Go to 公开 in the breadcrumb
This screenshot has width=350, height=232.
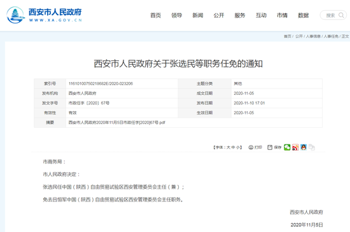coord(299,36)
